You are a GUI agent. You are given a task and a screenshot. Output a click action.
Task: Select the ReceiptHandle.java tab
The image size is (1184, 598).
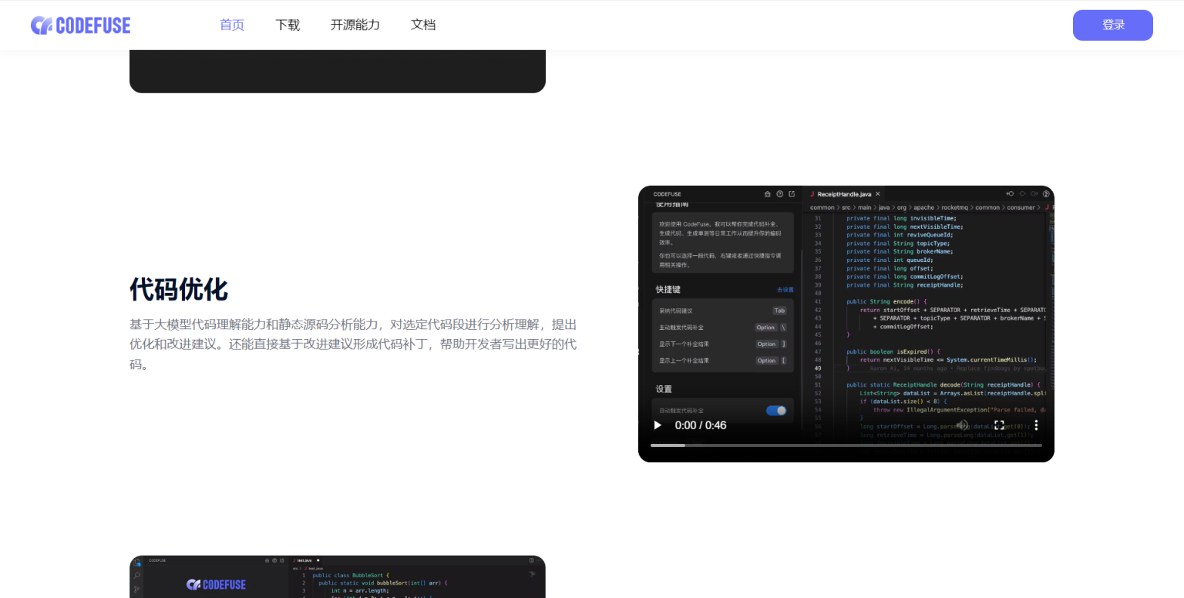click(x=843, y=194)
